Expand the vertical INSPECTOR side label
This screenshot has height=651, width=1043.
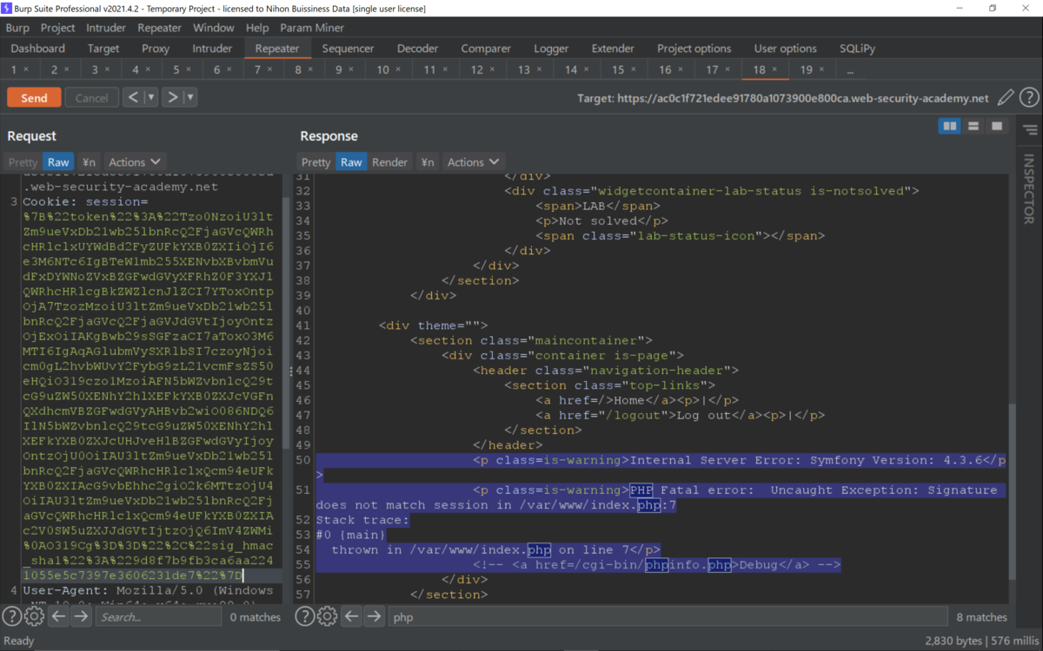coord(1029,188)
